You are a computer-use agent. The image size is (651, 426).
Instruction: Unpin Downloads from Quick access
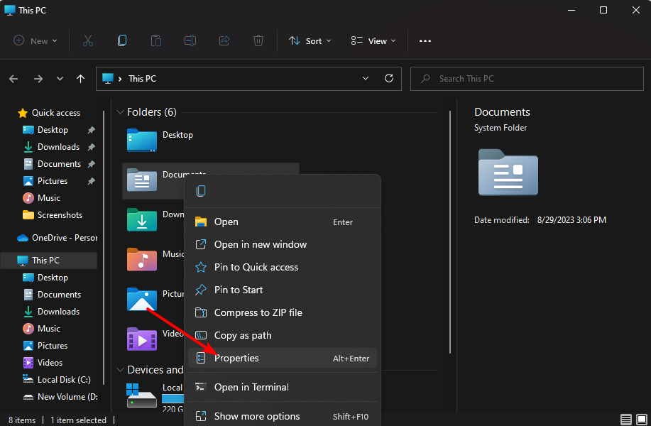[90, 146]
